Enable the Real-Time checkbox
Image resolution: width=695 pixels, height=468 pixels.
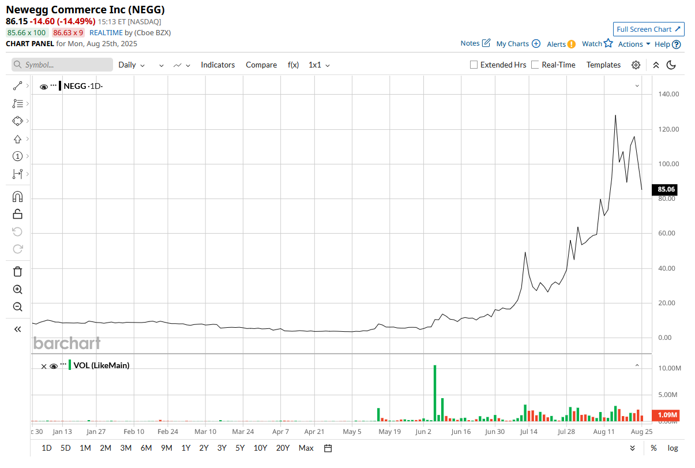click(x=535, y=65)
